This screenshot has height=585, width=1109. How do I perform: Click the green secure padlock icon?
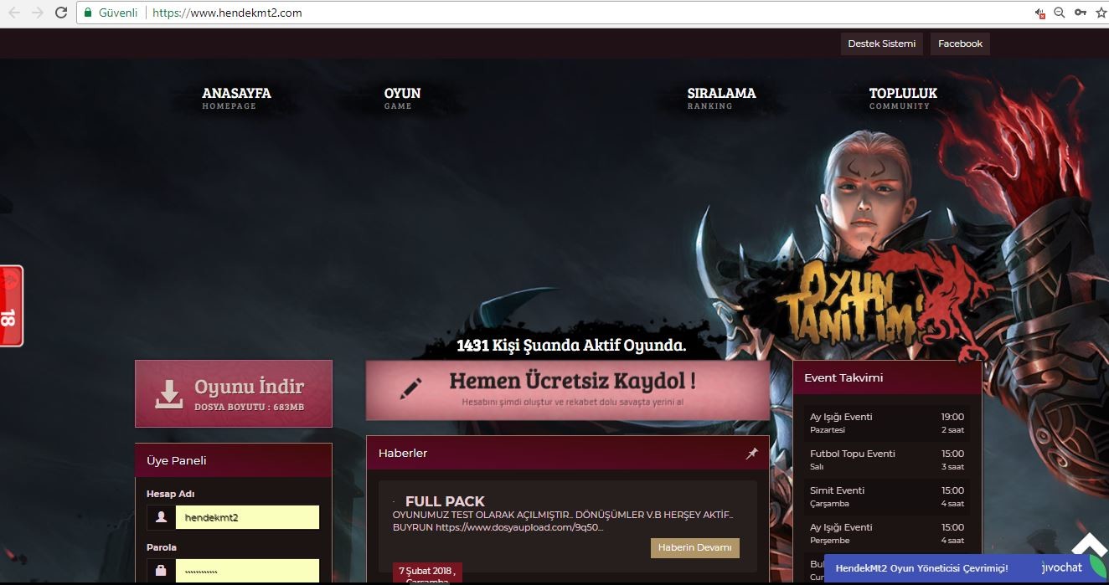click(x=88, y=13)
